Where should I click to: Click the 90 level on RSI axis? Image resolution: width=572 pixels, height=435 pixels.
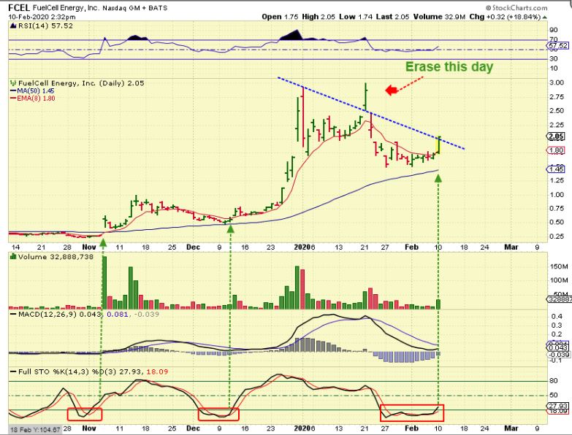(x=554, y=30)
